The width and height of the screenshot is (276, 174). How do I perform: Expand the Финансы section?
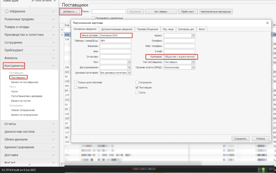click(x=29, y=58)
